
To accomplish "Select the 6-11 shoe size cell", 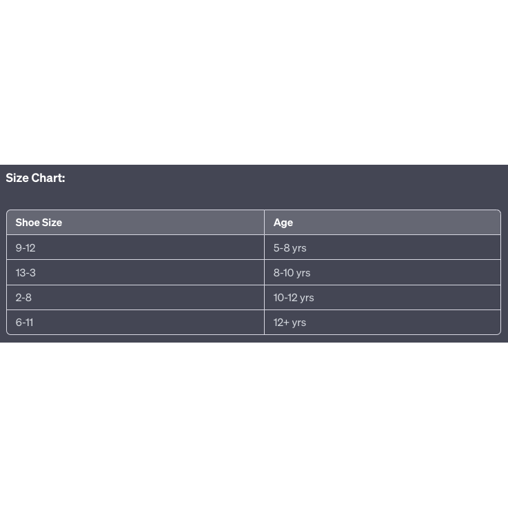I will (24, 322).
